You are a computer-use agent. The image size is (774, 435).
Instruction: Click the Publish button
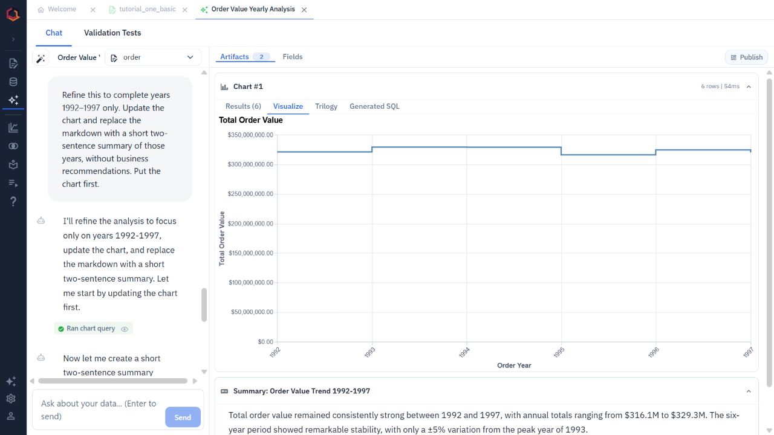tap(746, 57)
